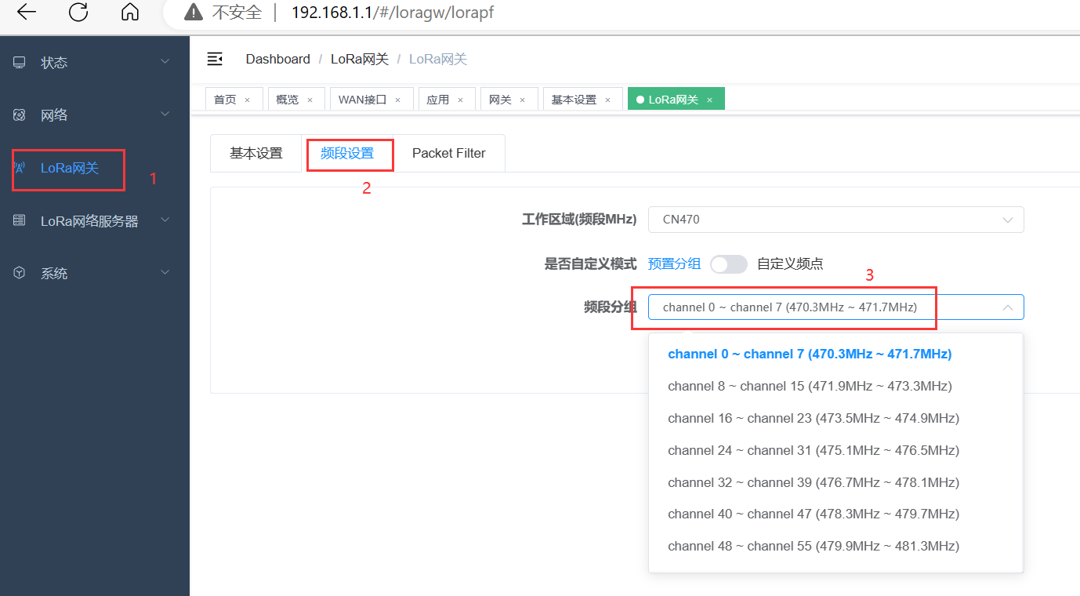Click the first LoRa网关 breadcrumb
1080x596 pixels.
click(360, 59)
